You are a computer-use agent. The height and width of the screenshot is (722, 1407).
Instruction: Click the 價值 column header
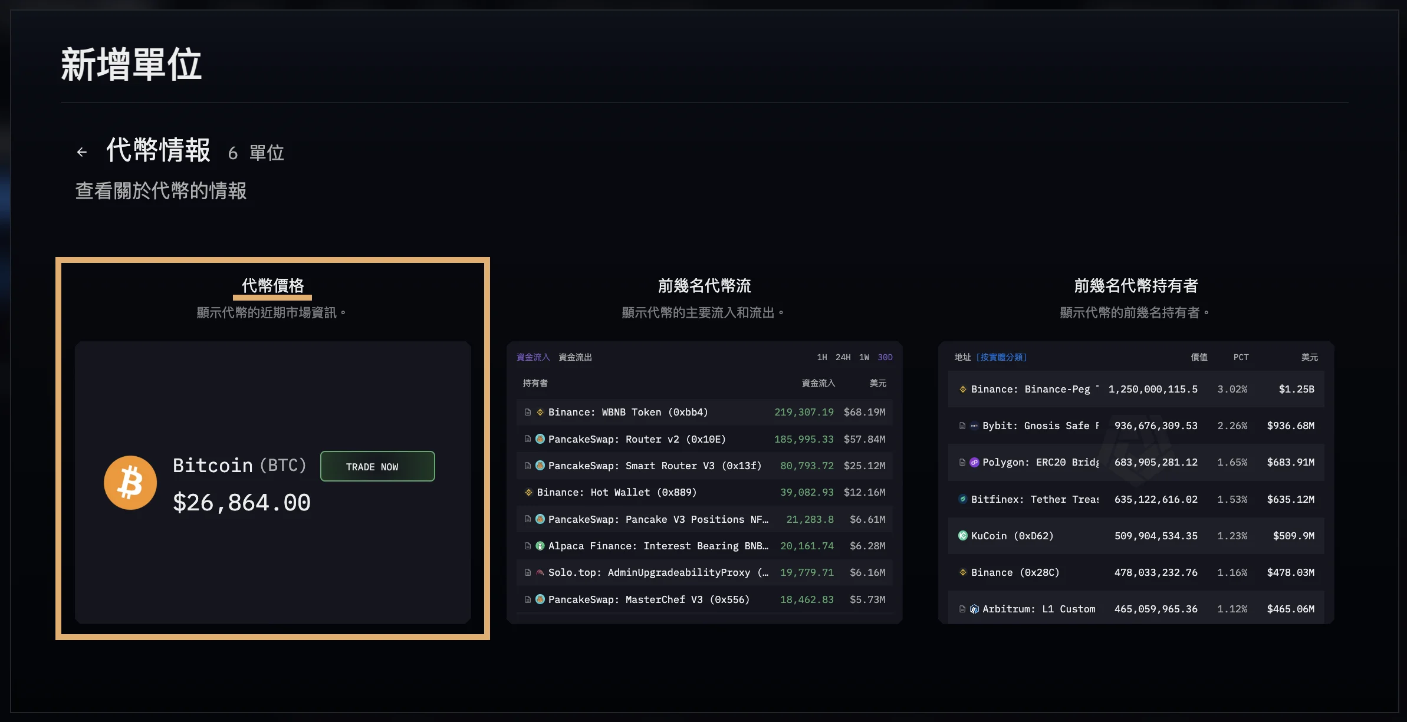point(1199,357)
